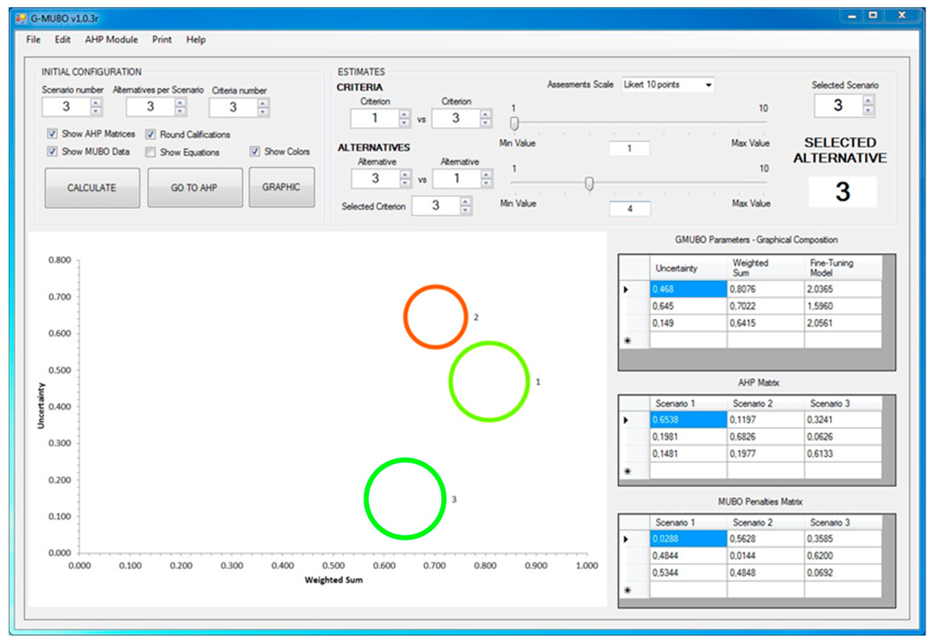Enable the Show Equations checkbox
933x644 pixels.
click(x=151, y=152)
